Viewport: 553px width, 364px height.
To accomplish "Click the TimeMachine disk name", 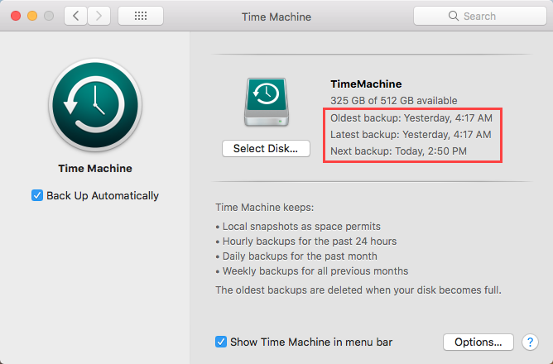I will pyautogui.click(x=366, y=84).
